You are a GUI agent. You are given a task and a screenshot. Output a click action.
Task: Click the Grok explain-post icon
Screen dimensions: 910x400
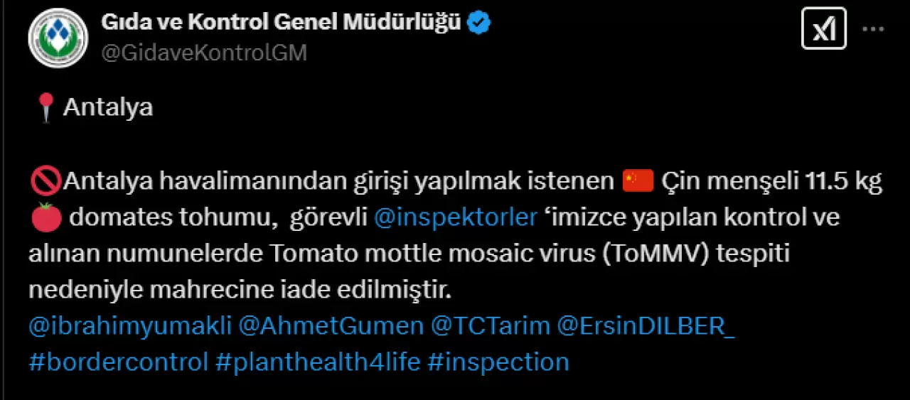tap(823, 28)
